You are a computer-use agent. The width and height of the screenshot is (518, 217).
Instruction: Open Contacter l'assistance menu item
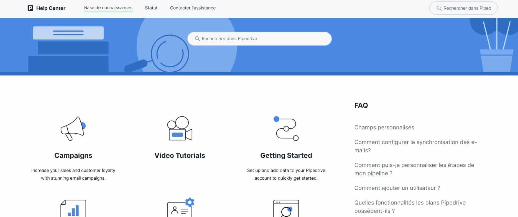pyautogui.click(x=193, y=8)
